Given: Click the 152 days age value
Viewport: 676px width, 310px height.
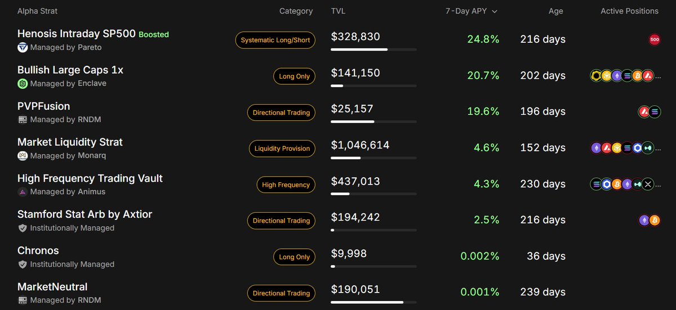Looking at the screenshot, I should (x=543, y=148).
